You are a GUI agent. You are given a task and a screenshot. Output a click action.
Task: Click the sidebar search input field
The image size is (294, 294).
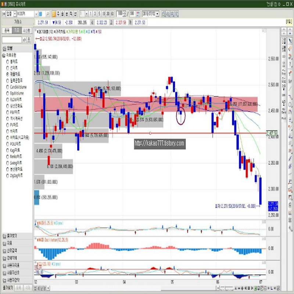(12, 40)
